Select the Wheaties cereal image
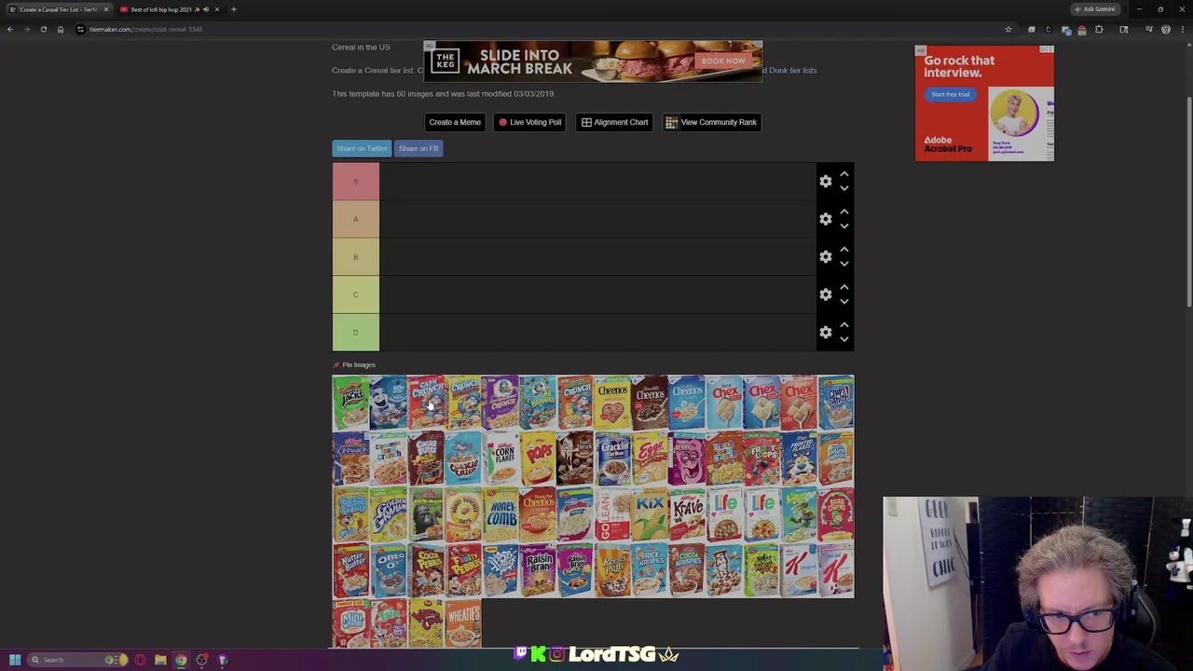 tap(463, 623)
